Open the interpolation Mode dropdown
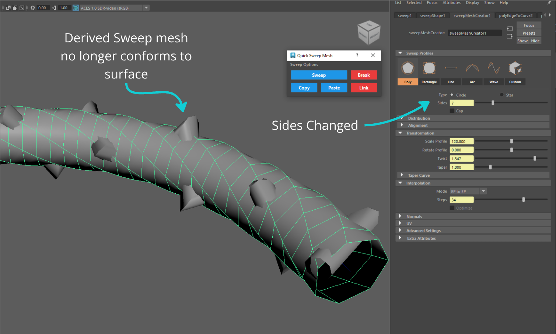Screen dimensions: 556x334 483,191
